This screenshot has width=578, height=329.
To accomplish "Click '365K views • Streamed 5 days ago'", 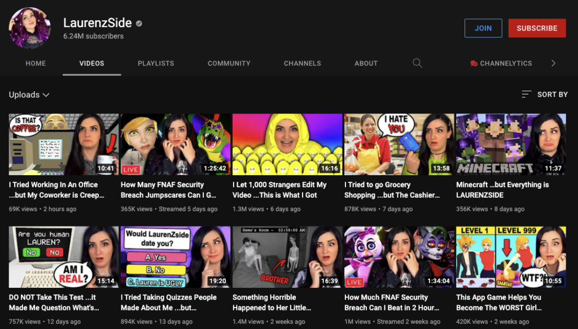I will pyautogui.click(x=169, y=209).
